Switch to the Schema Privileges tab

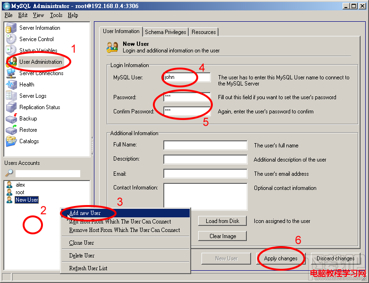tap(166, 32)
